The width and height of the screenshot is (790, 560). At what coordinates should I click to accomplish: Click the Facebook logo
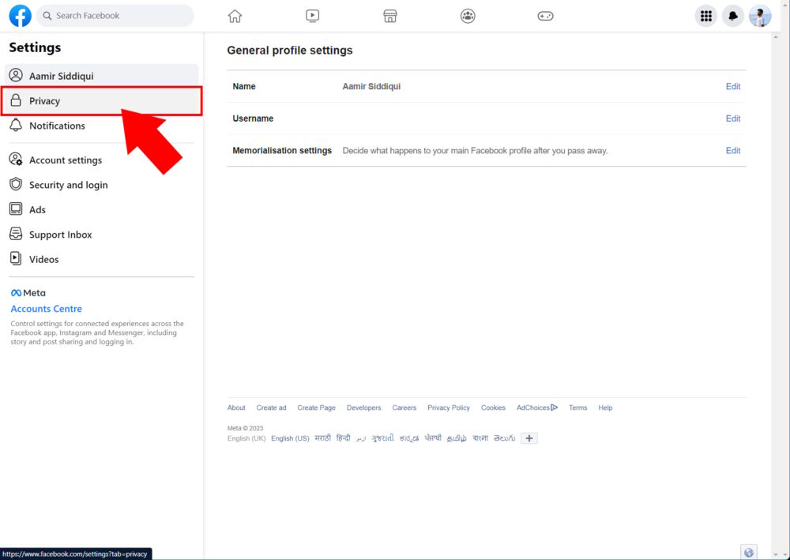click(x=19, y=15)
